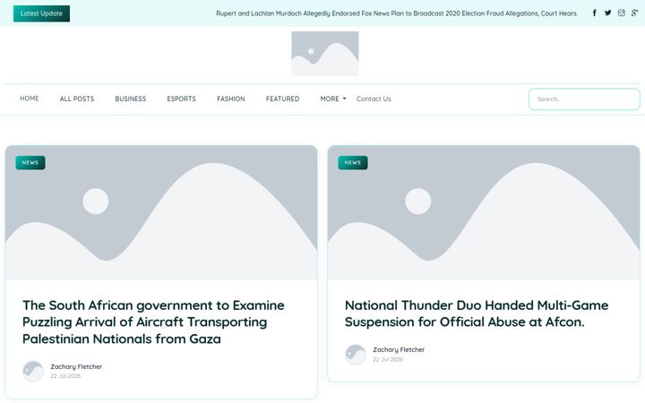Select the BUSINESS category
This screenshot has width=645, height=403.
click(x=131, y=99)
